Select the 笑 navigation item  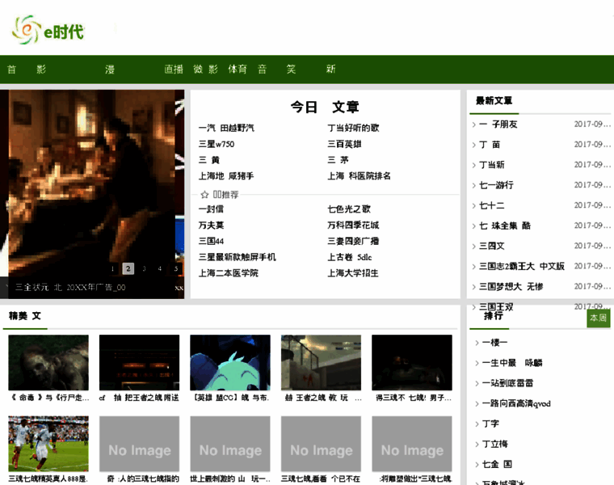pyautogui.click(x=291, y=70)
